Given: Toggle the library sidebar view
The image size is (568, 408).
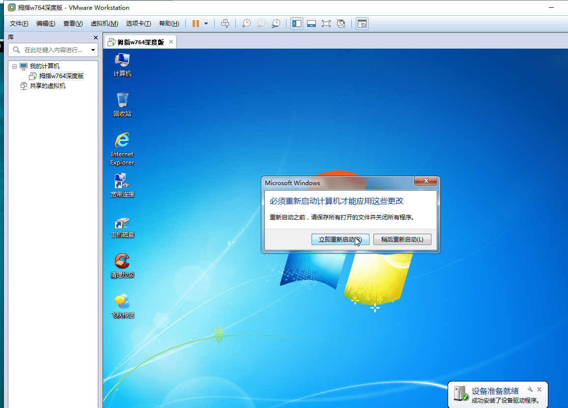Looking at the screenshot, I should (x=297, y=24).
